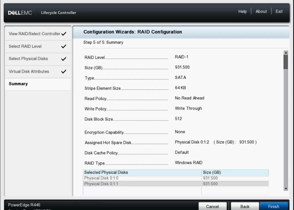The image size is (294, 210).
Task: Open the About page
Action: tap(261, 11)
